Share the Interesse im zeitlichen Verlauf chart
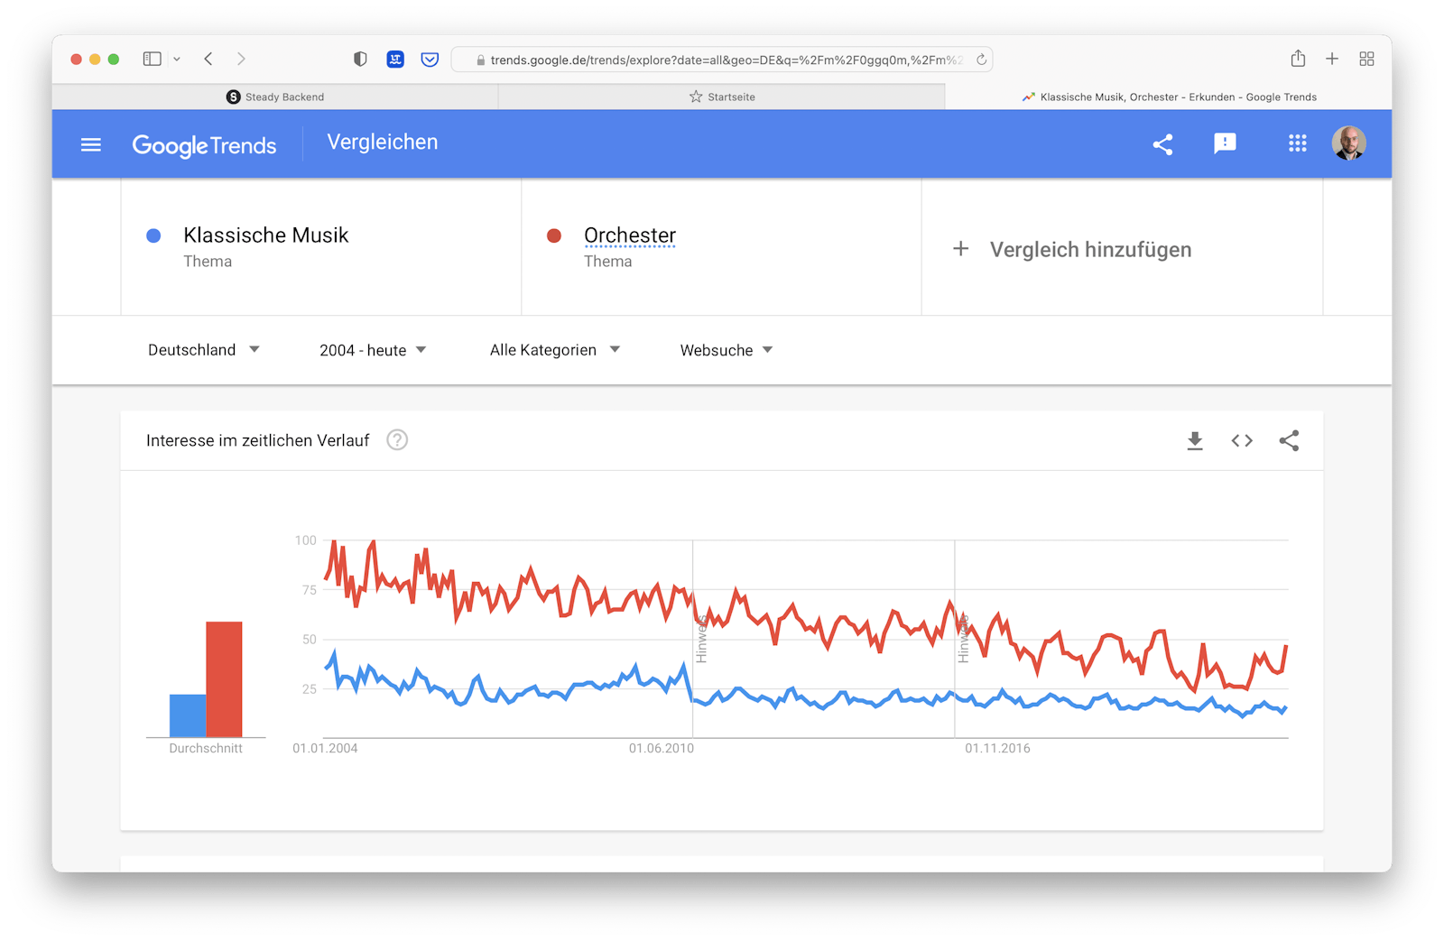 [x=1289, y=440]
